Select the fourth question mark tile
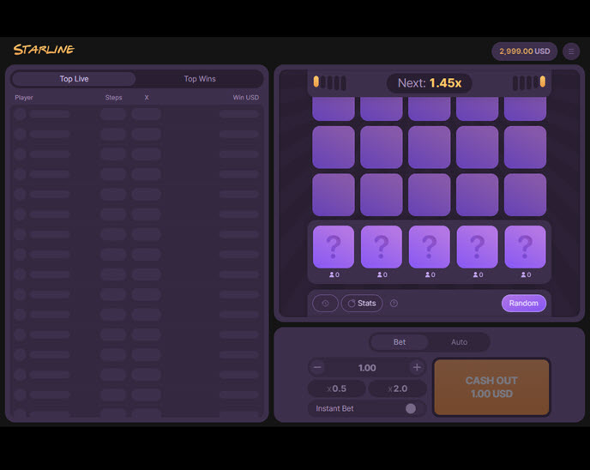The height and width of the screenshot is (470, 590). tap(478, 248)
